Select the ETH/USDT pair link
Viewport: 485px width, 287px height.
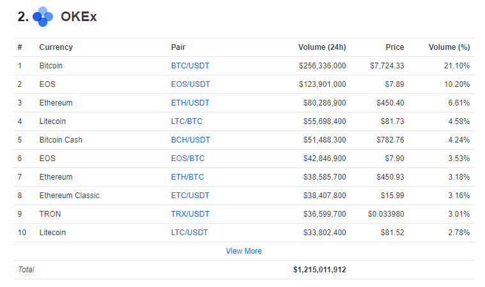tap(190, 103)
